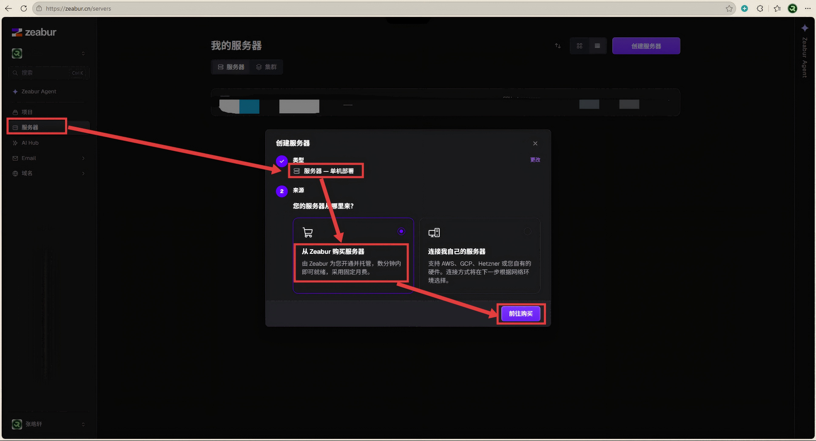The image size is (816, 441).
Task: Switch to the 集群 tab
Action: [x=266, y=67]
